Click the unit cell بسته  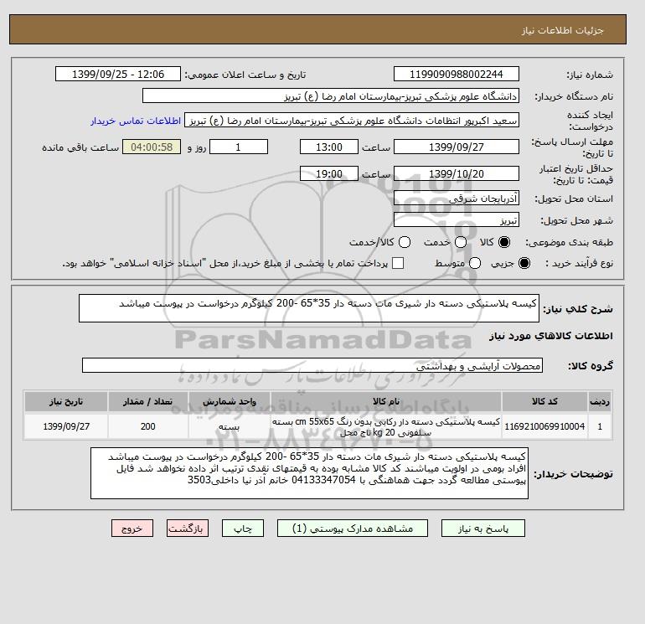pyautogui.click(x=230, y=426)
